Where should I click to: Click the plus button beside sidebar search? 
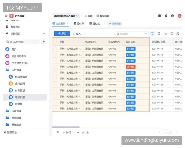(x=44, y=42)
